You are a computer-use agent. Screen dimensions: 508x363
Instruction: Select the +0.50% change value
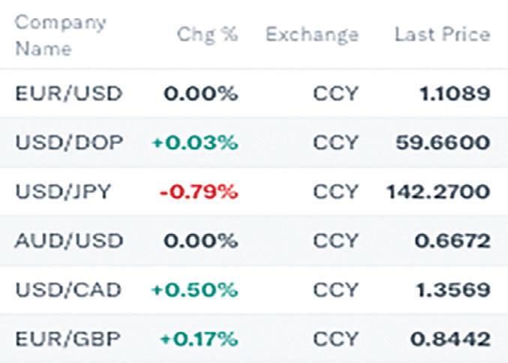pos(194,289)
